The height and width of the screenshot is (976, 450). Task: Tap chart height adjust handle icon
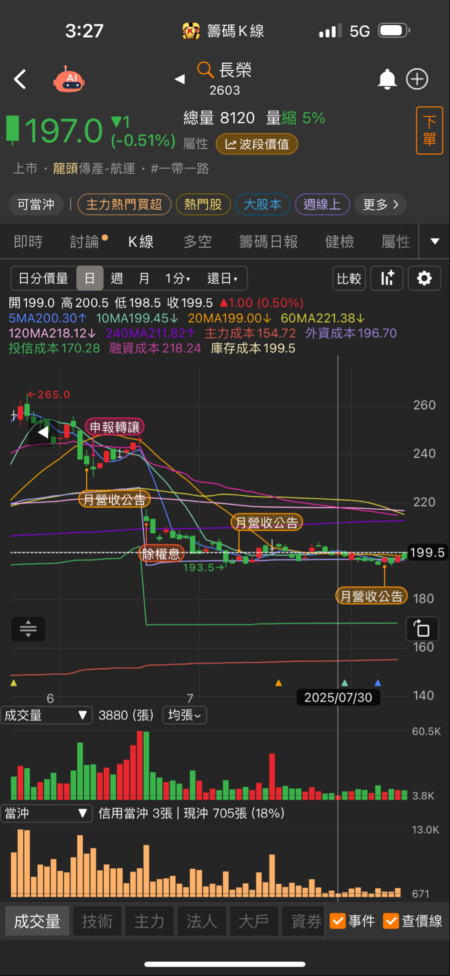(x=28, y=629)
